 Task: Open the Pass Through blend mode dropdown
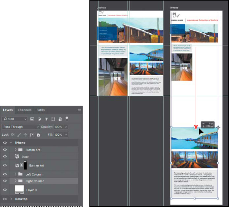point(20,127)
